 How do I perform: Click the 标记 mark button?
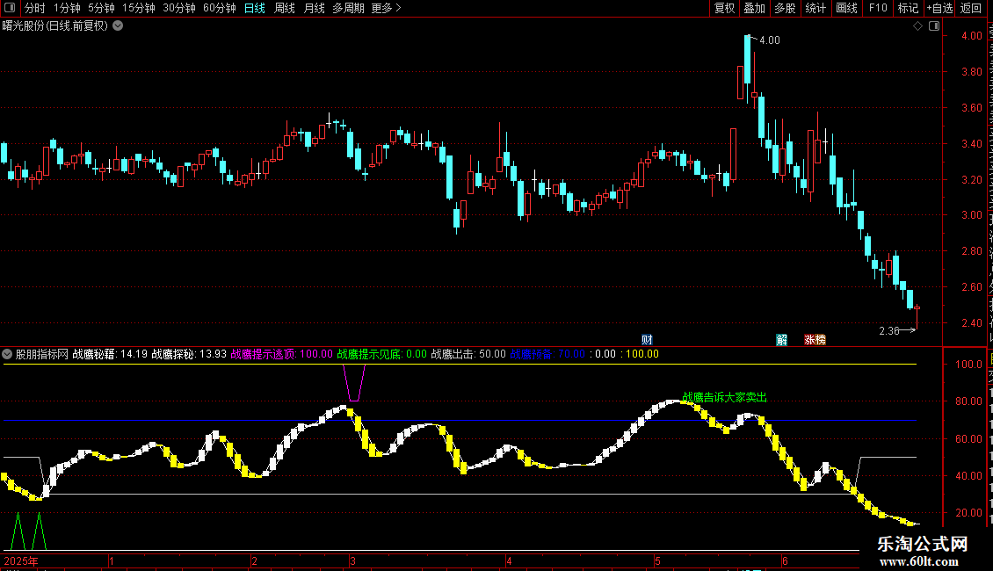[908, 8]
